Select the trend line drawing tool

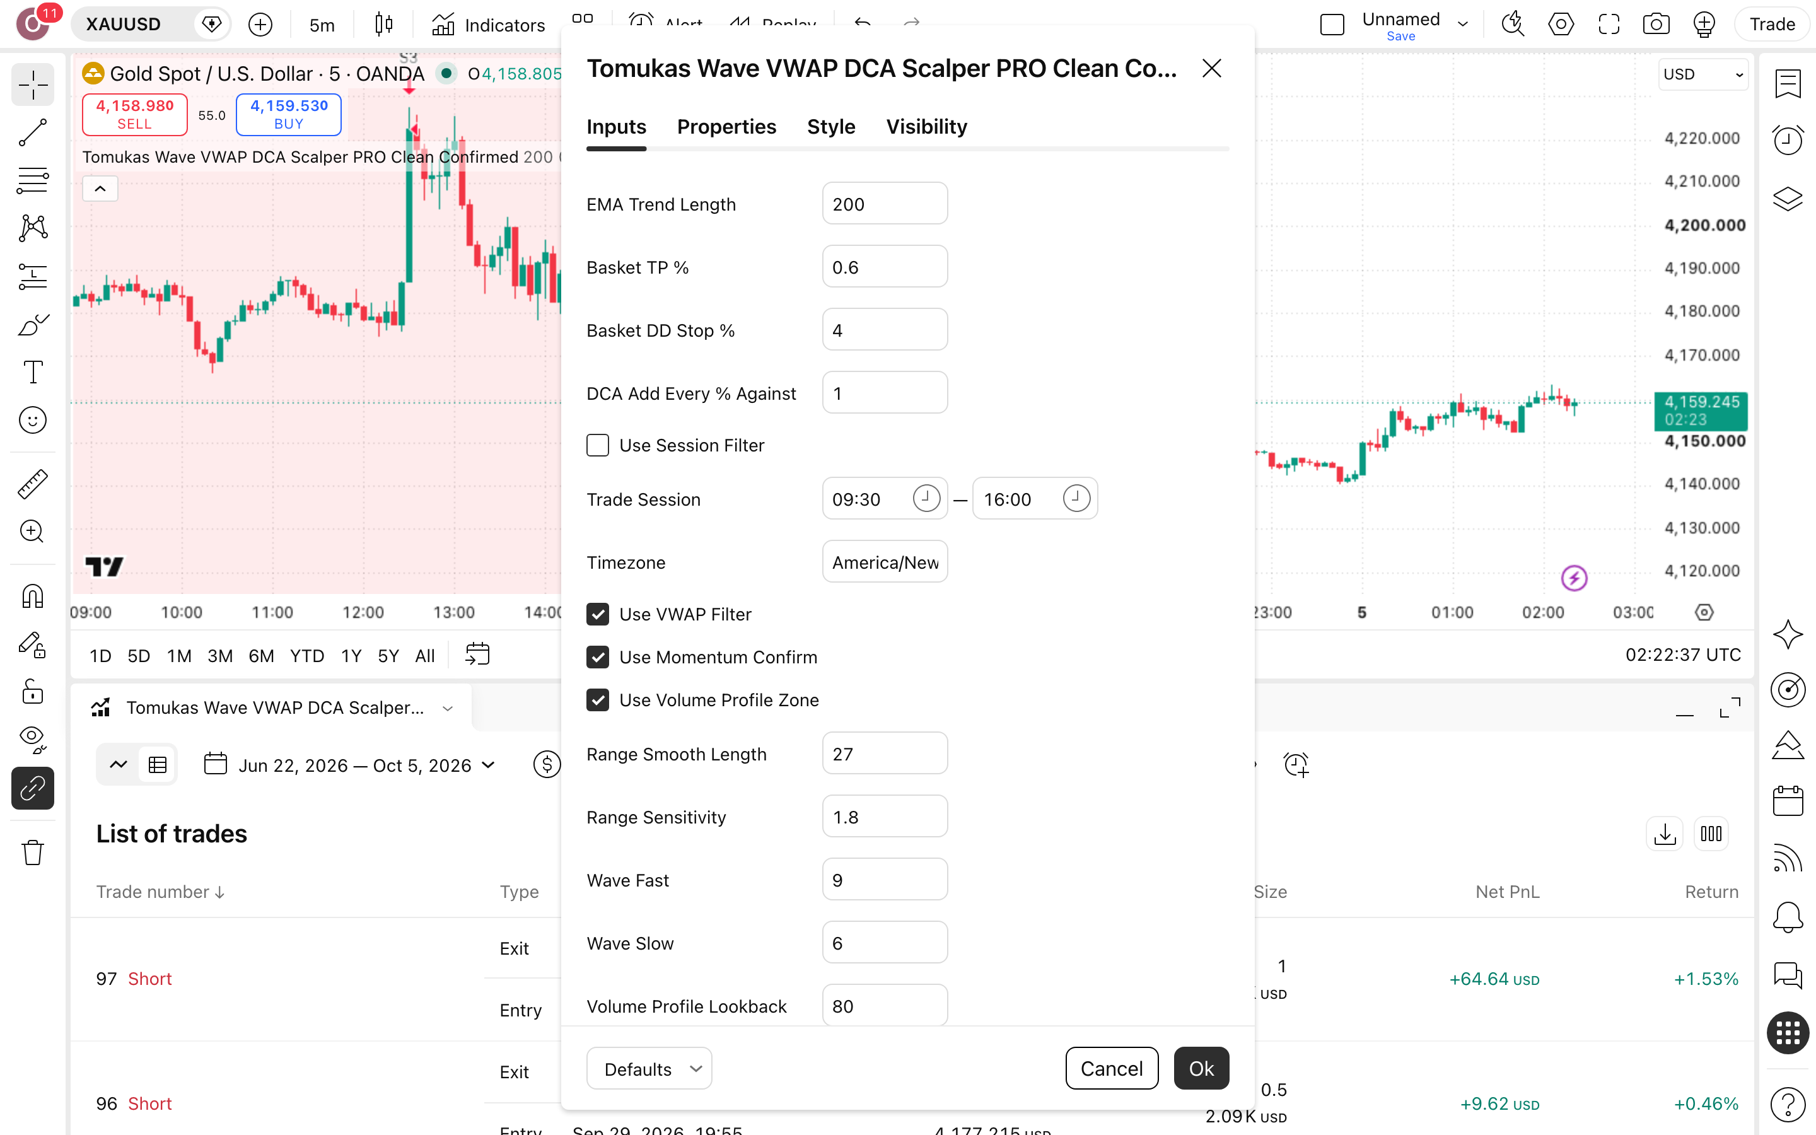[x=32, y=133]
